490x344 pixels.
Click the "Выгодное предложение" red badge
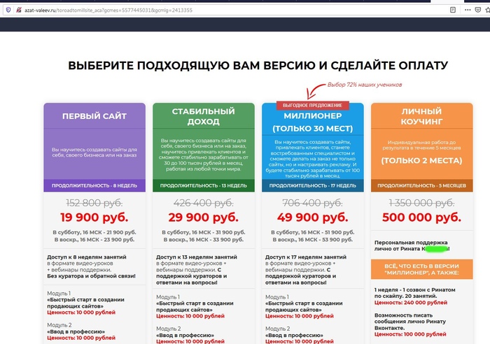[x=313, y=105]
